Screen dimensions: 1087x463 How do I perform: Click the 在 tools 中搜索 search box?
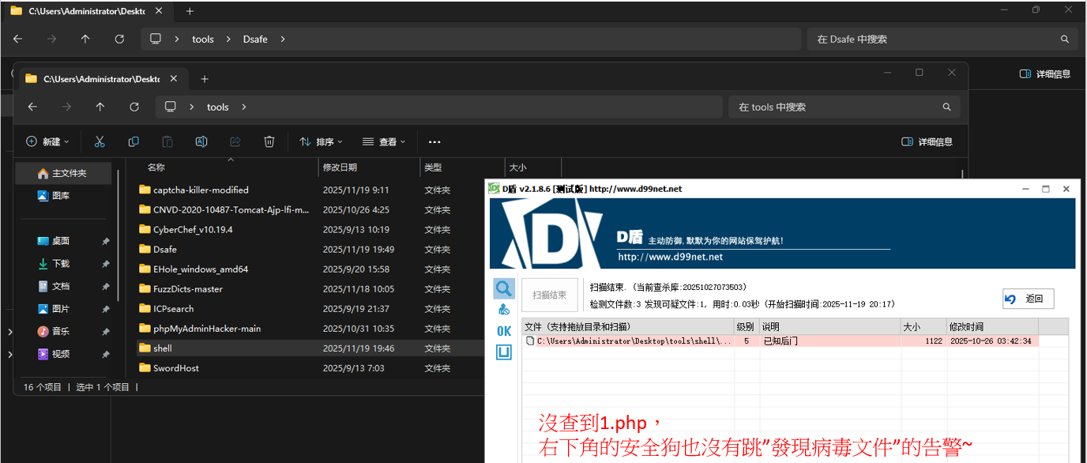click(x=844, y=107)
